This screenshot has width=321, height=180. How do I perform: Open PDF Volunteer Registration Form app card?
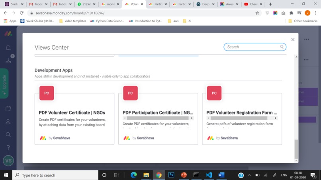[242, 119]
